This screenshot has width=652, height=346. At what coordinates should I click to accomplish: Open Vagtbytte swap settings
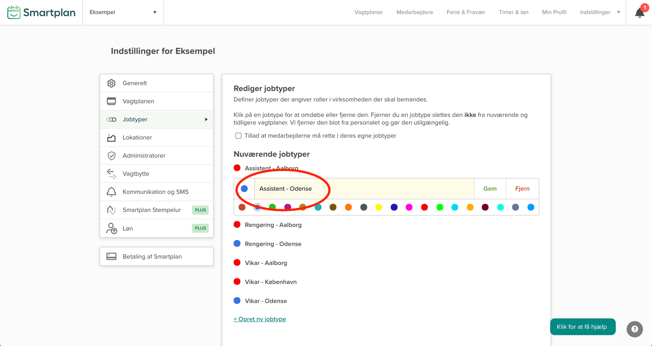(136, 174)
